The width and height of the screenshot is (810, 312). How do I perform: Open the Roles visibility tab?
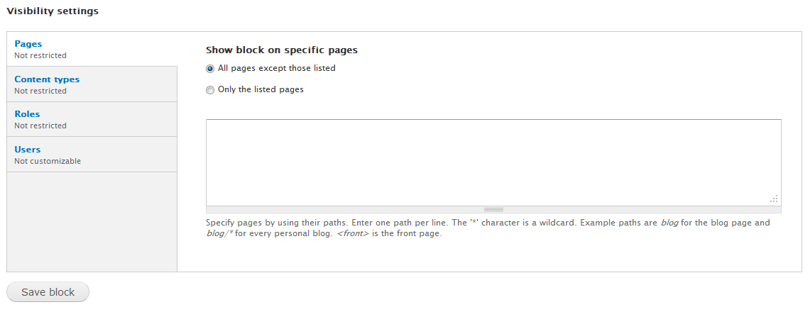(x=27, y=114)
